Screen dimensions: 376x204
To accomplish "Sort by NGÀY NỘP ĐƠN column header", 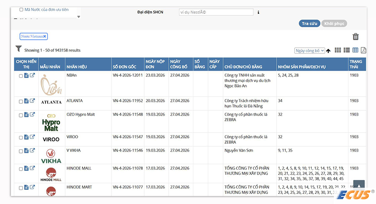I will [155, 64].
